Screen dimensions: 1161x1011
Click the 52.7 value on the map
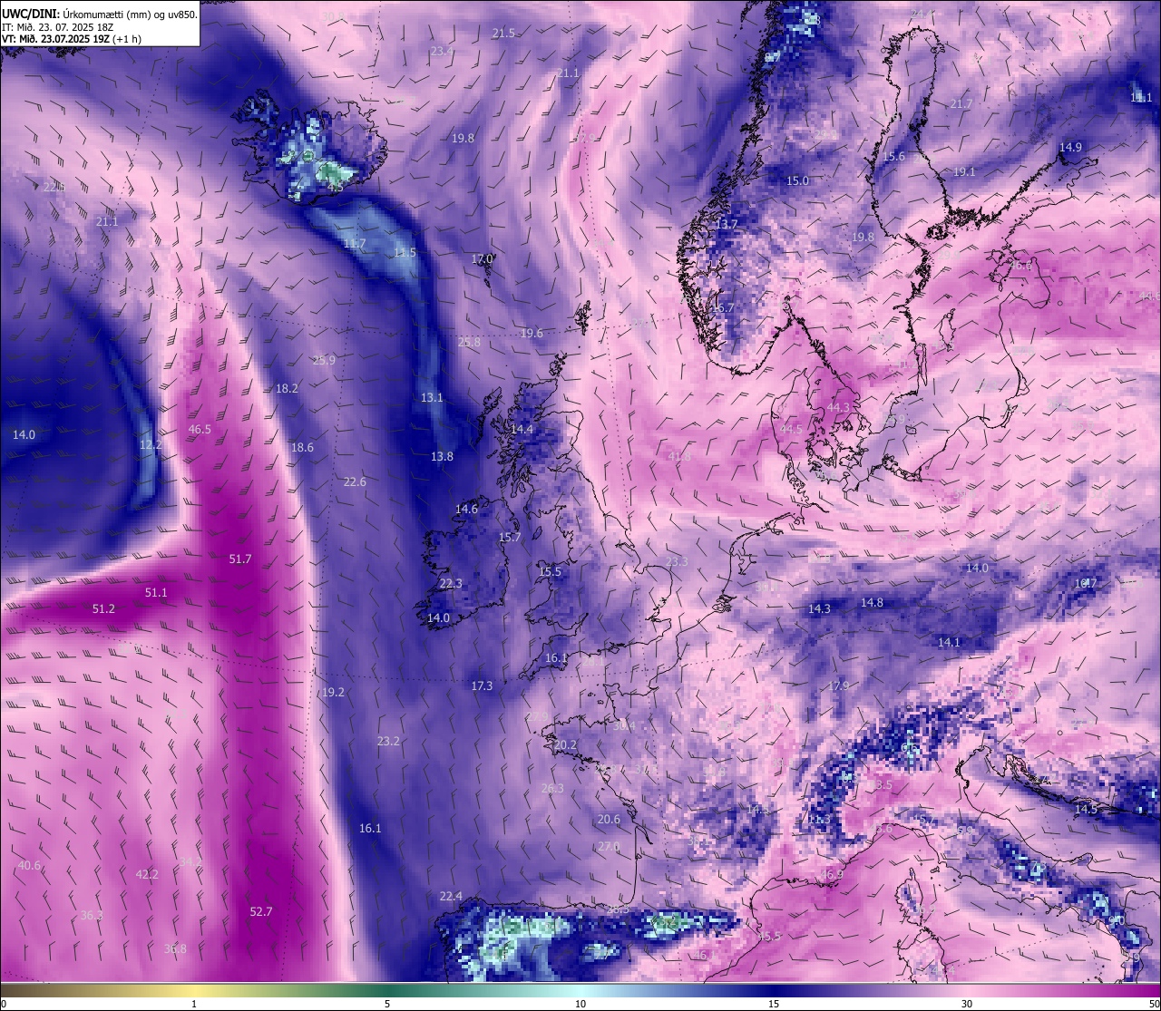tap(260, 911)
